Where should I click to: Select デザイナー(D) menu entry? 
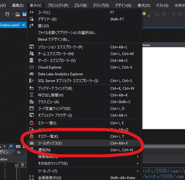pyautogui.click(x=84, y=19)
